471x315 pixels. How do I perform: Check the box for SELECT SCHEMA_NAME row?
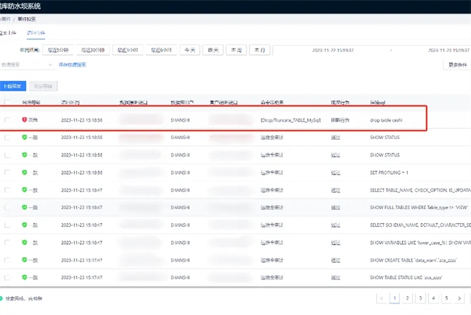click(7, 225)
